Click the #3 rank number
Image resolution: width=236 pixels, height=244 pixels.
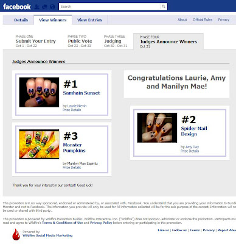coord(71,136)
